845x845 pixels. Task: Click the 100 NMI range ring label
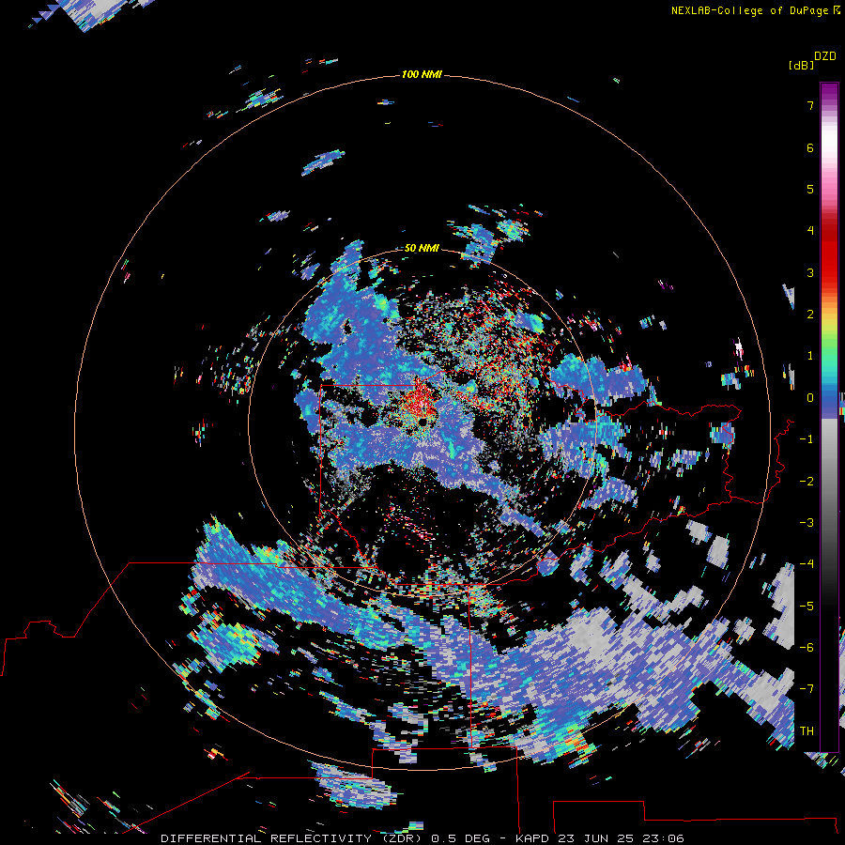click(x=422, y=74)
